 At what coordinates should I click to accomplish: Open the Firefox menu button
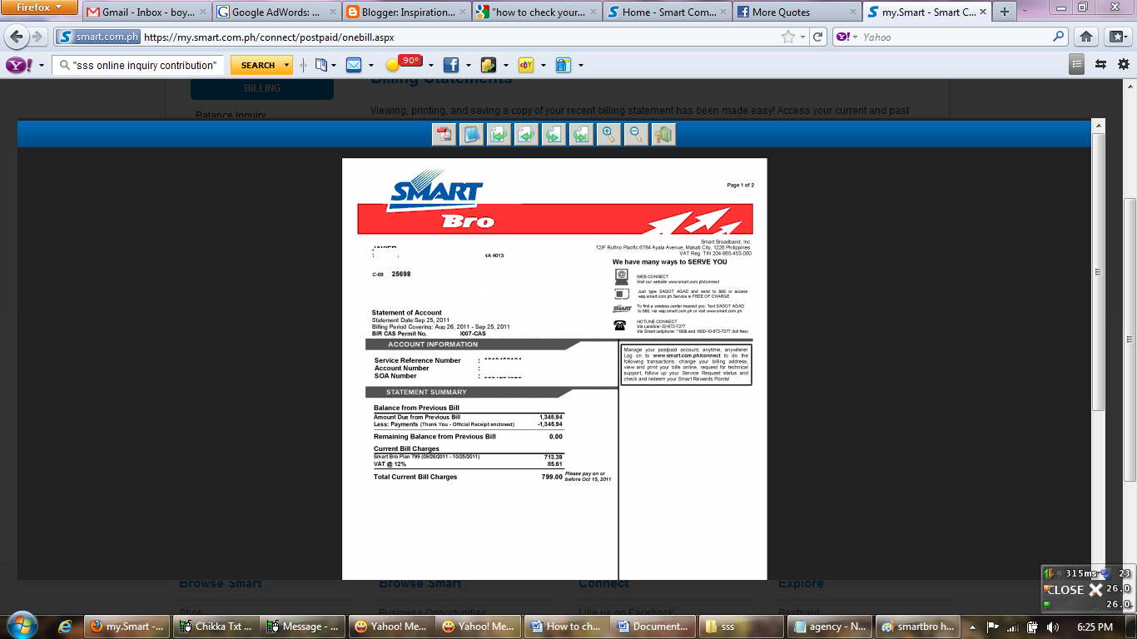coord(39,8)
